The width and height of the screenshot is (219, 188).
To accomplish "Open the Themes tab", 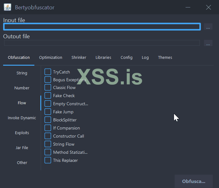I will [165, 58].
